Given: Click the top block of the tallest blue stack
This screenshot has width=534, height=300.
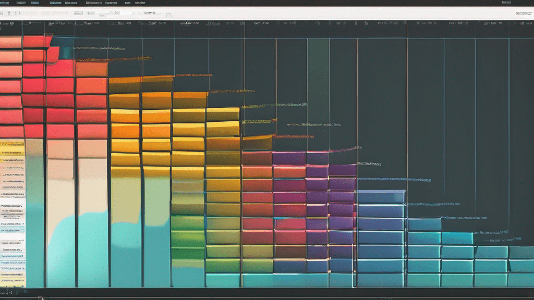Looking at the screenshot, I should pyautogui.click(x=381, y=196).
